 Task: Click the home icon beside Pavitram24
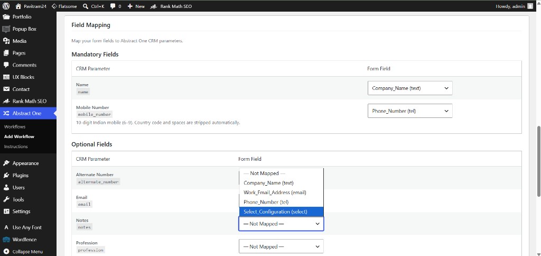click(18, 6)
